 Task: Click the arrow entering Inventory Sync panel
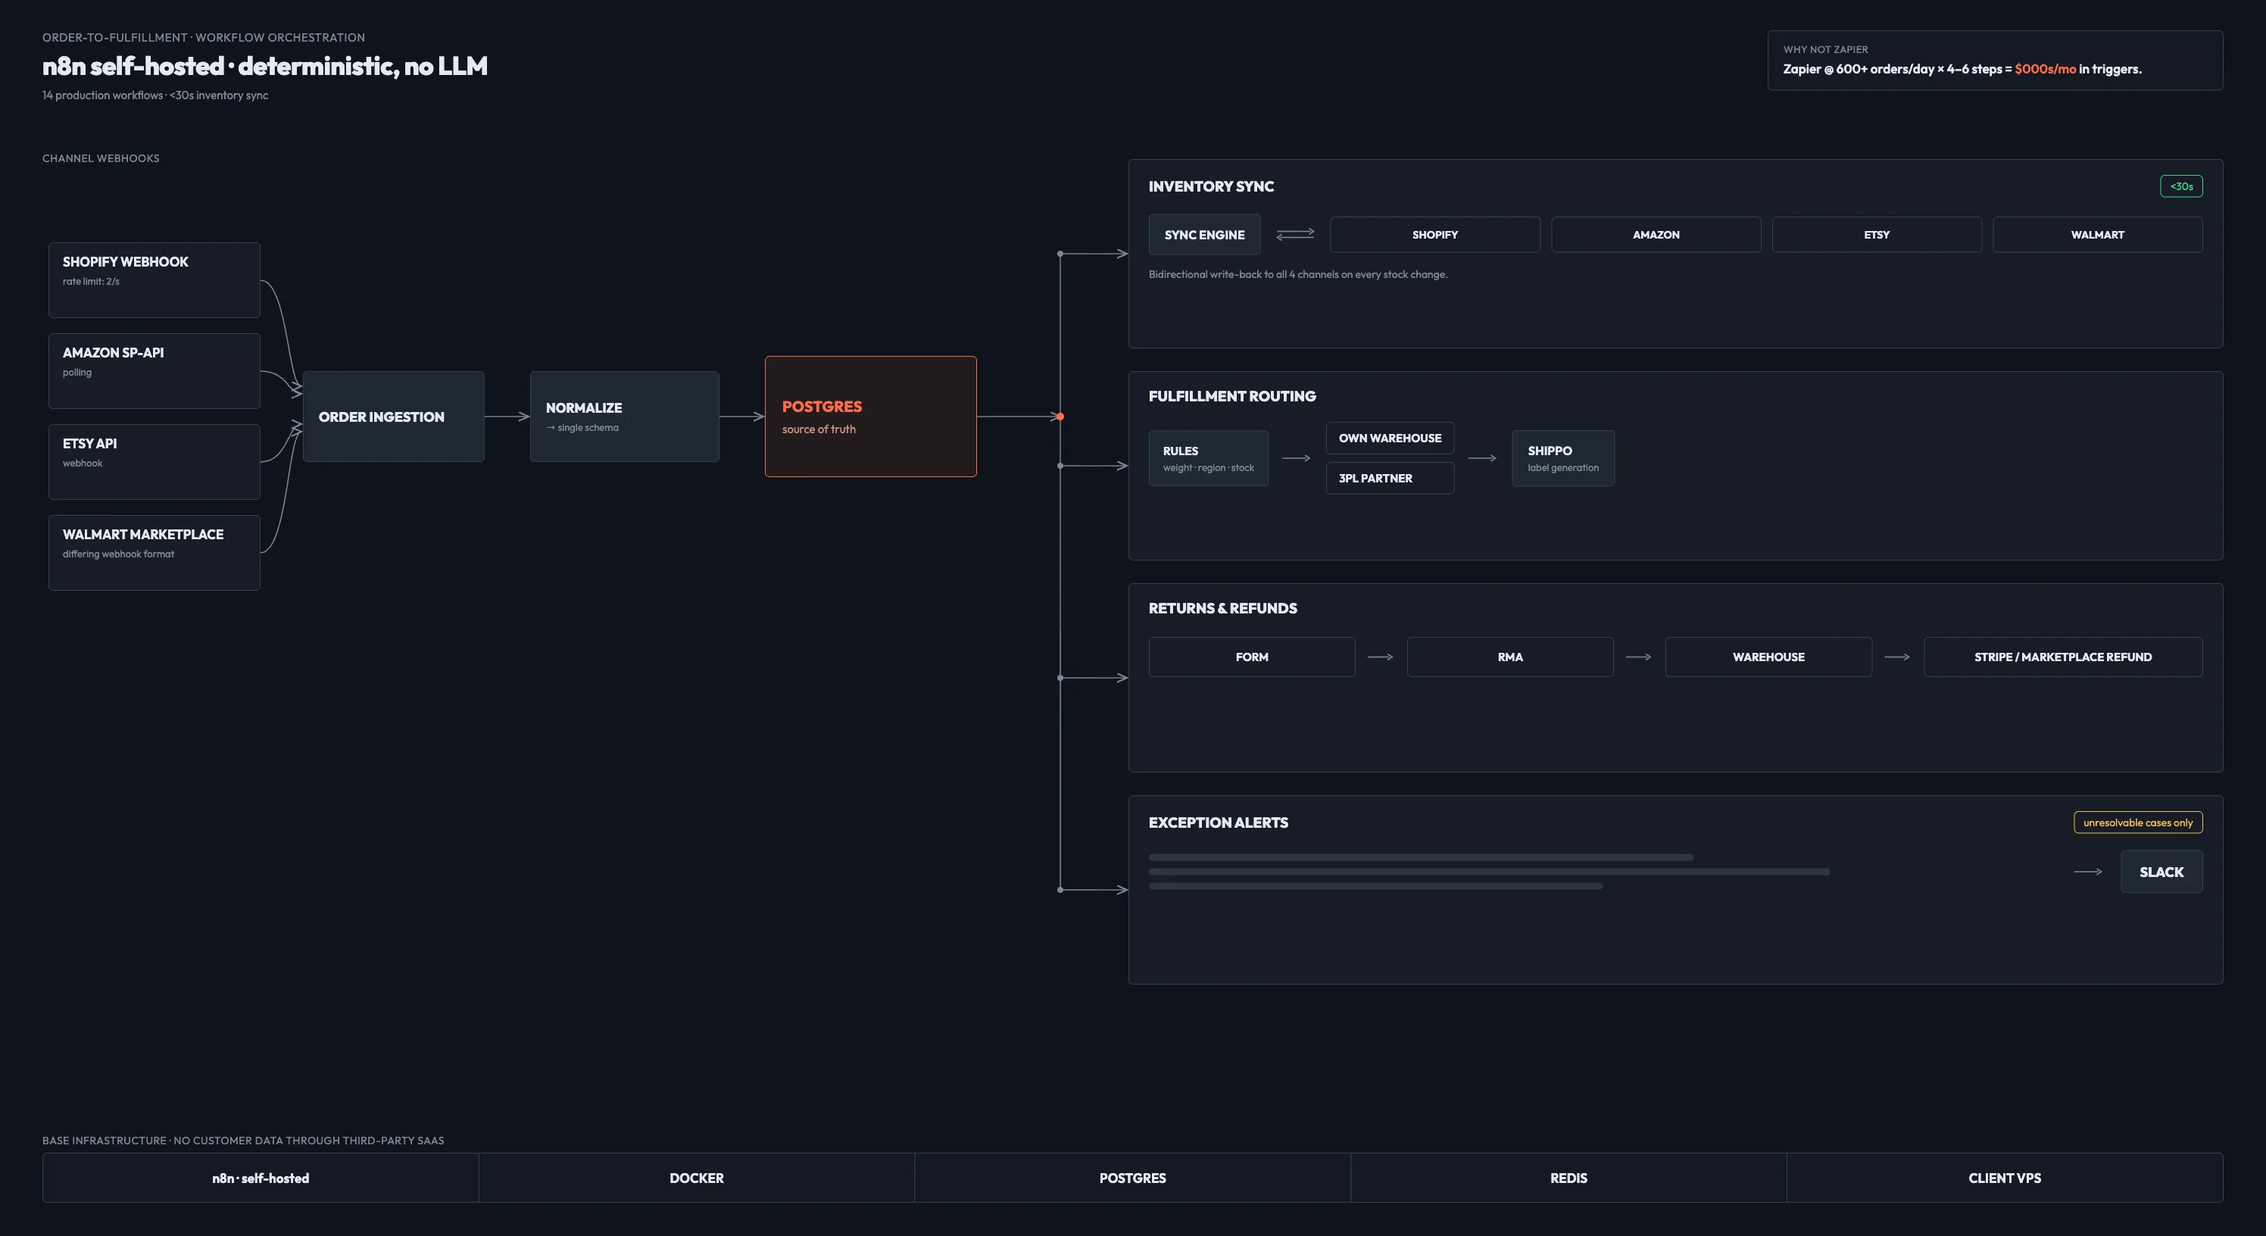[x=1094, y=254]
